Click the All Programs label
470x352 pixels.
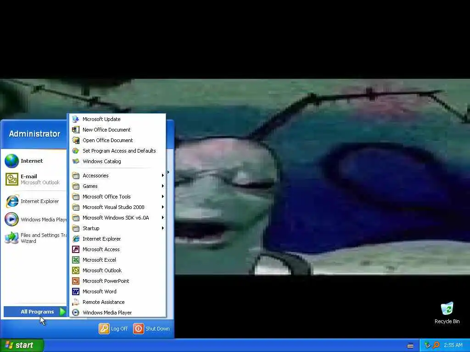[x=37, y=312]
